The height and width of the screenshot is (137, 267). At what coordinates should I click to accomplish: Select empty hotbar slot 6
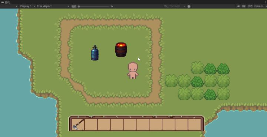tap(156, 124)
